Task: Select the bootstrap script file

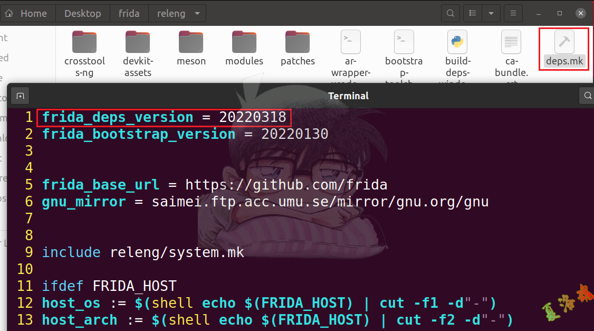Action: pos(404,42)
